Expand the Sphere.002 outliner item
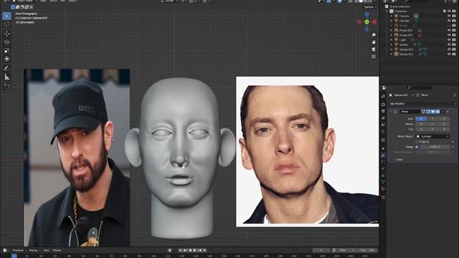The image size is (459, 258). [x=392, y=54]
